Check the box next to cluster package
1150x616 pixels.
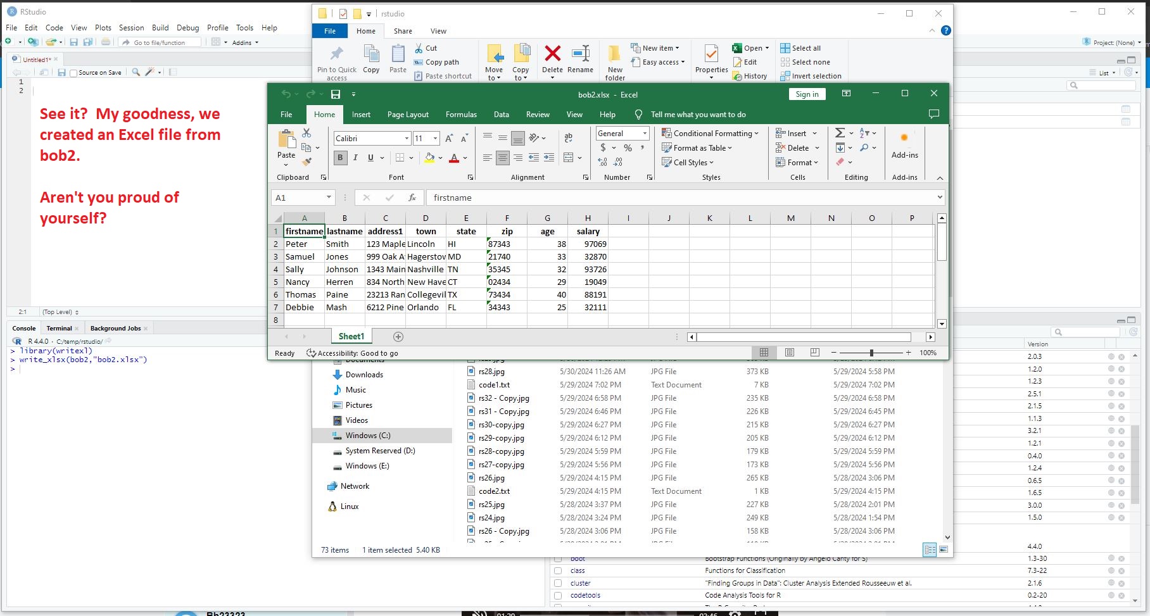(x=558, y=583)
